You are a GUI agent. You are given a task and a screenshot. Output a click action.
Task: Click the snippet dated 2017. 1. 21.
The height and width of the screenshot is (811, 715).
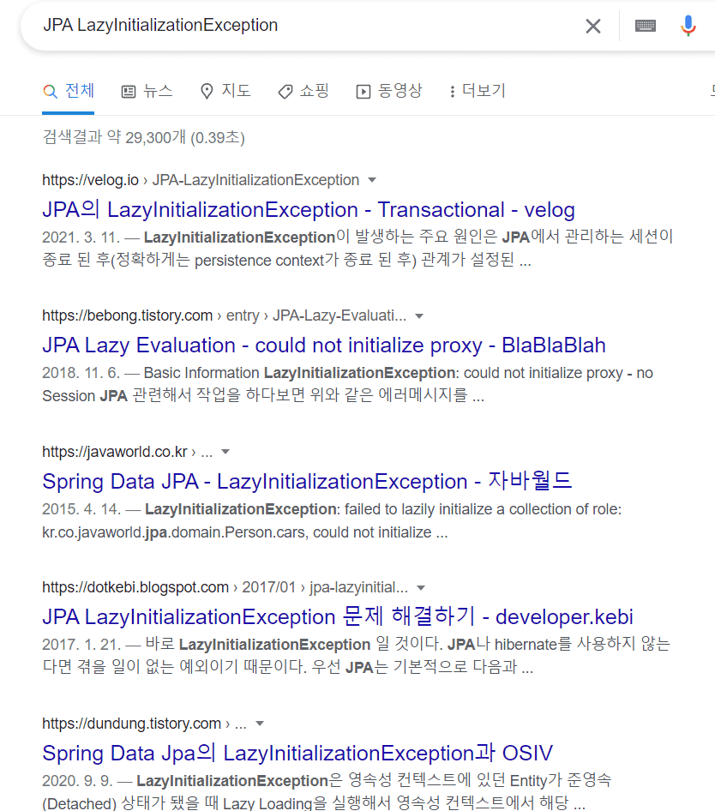click(x=356, y=656)
